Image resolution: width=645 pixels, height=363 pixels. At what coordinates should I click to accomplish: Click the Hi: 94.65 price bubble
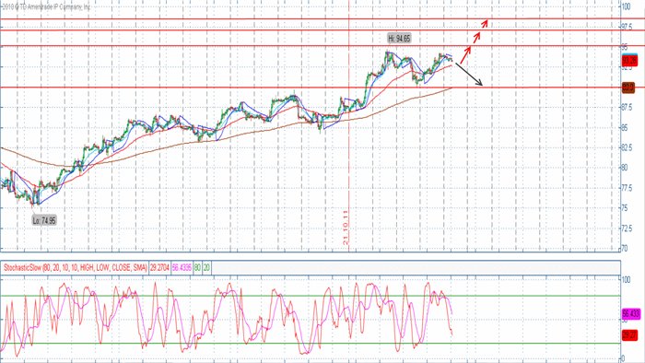coord(399,39)
